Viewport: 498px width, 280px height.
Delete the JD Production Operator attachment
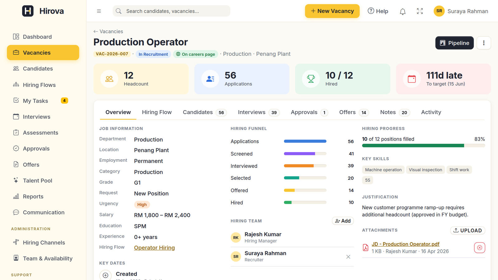click(480, 248)
